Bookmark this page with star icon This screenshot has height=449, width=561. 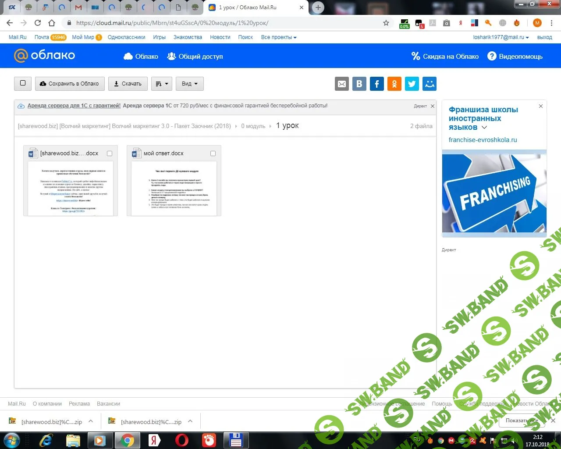click(x=386, y=23)
